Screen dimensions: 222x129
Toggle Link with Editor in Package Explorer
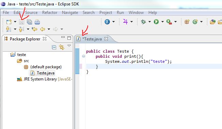tap(62, 47)
